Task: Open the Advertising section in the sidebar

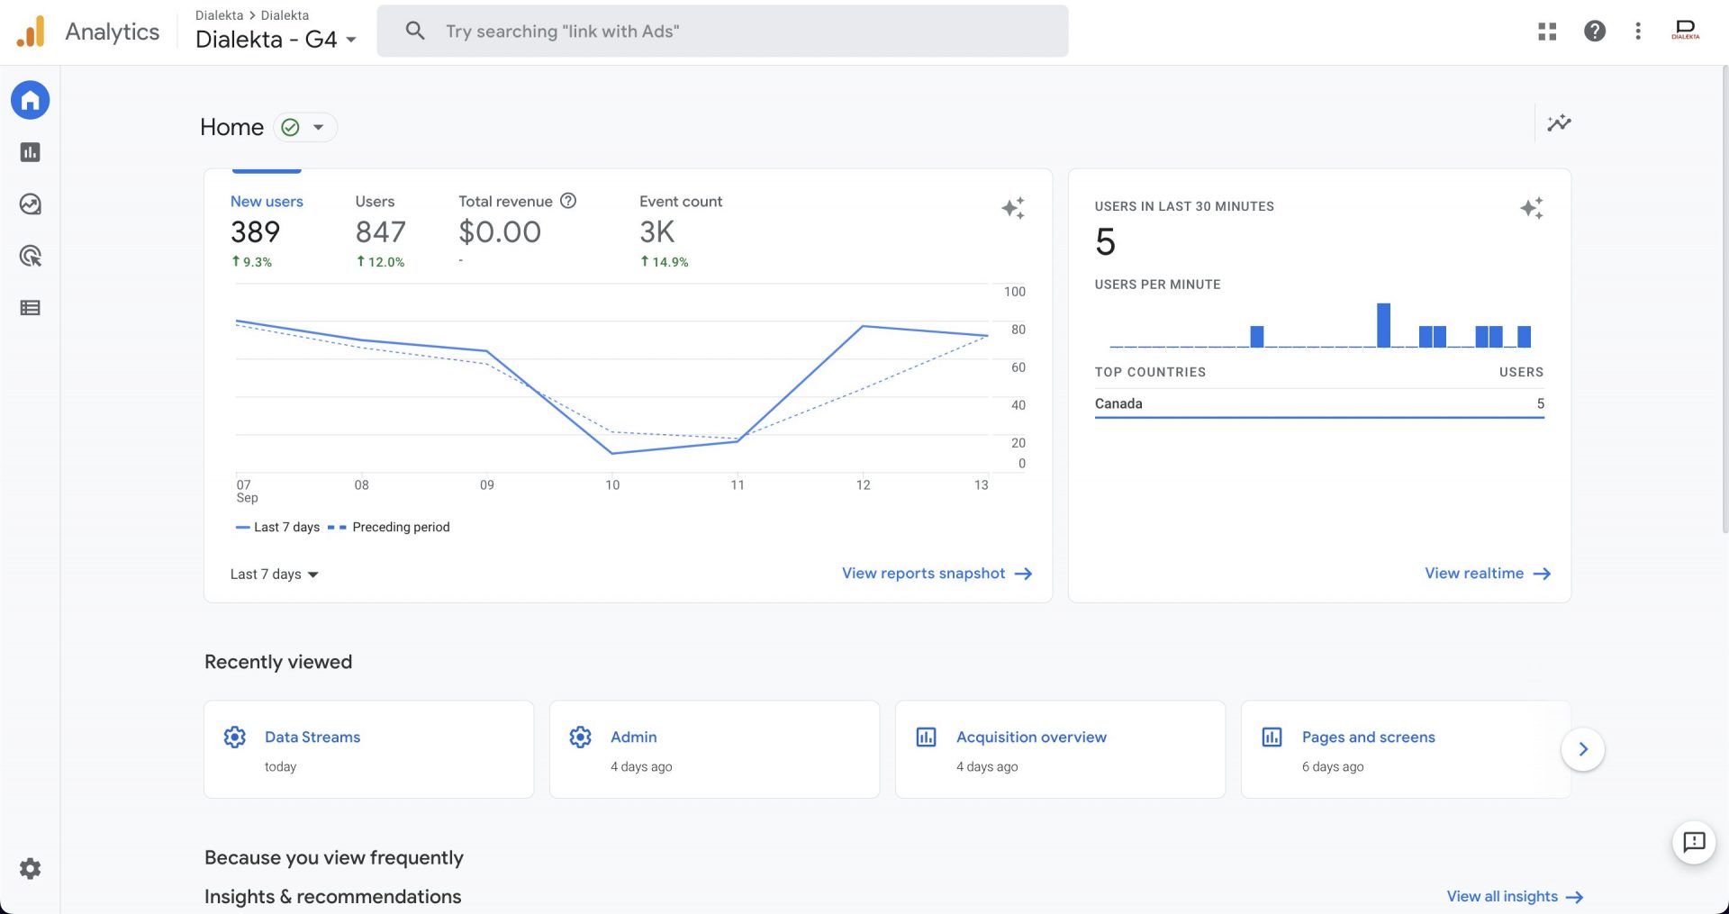Action: click(30, 257)
